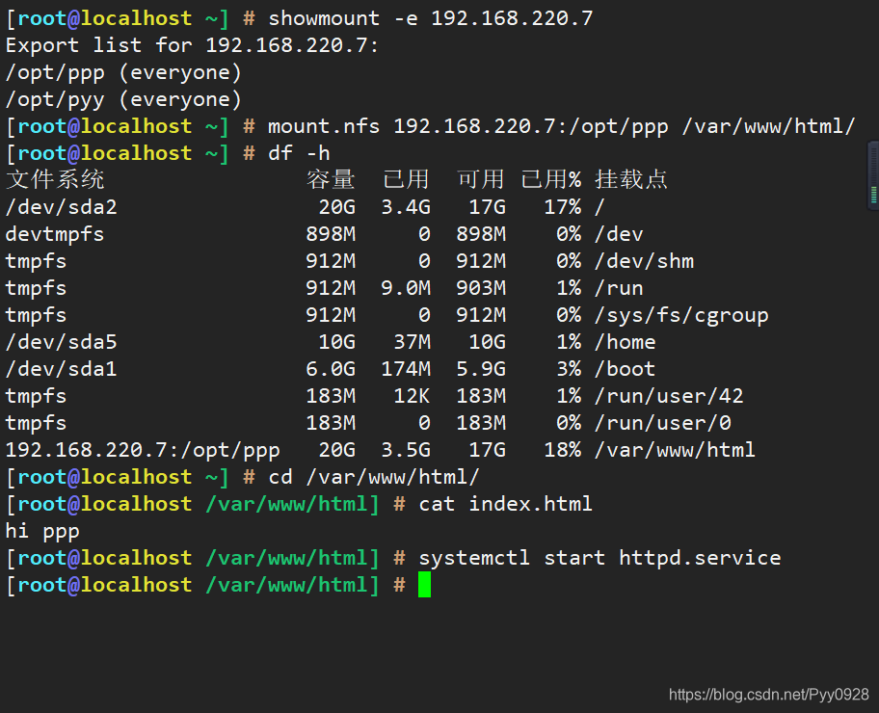The height and width of the screenshot is (713, 879).
Task: Click the 文件系统 column header
Action: pos(55,180)
